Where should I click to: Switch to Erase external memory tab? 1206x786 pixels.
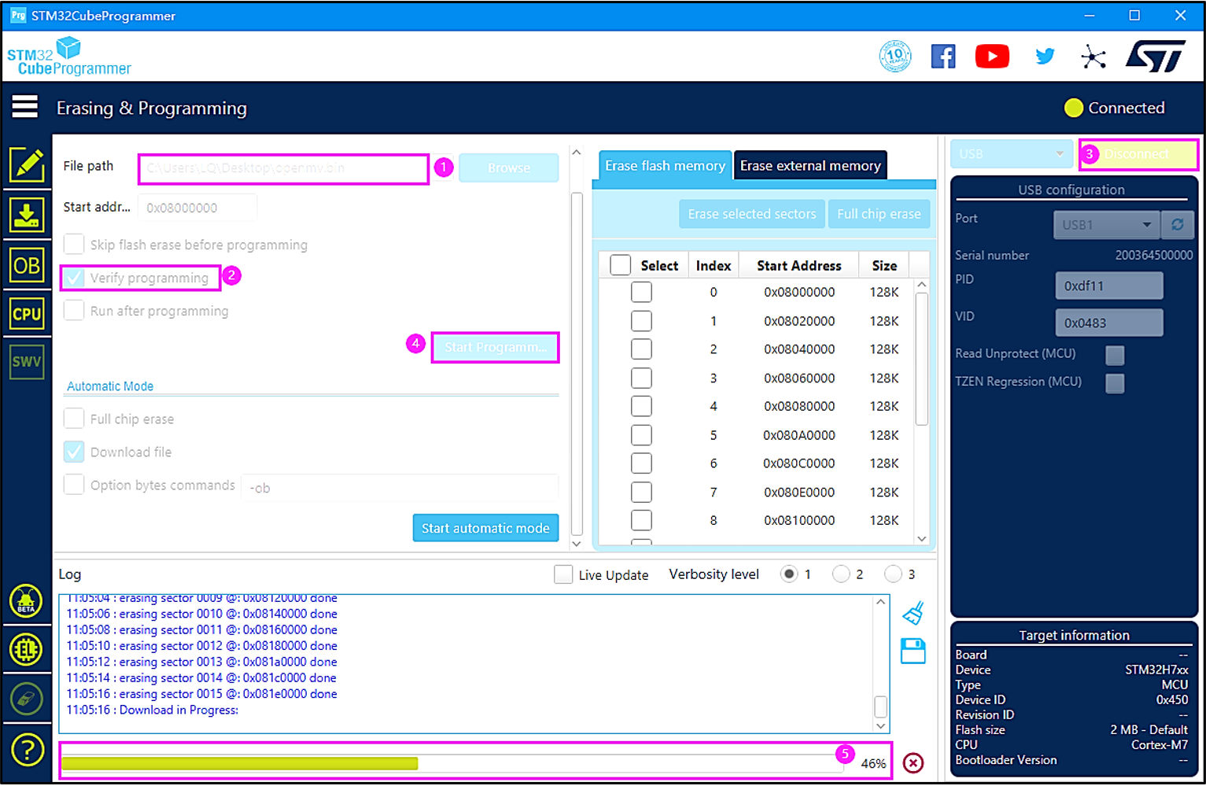point(810,166)
